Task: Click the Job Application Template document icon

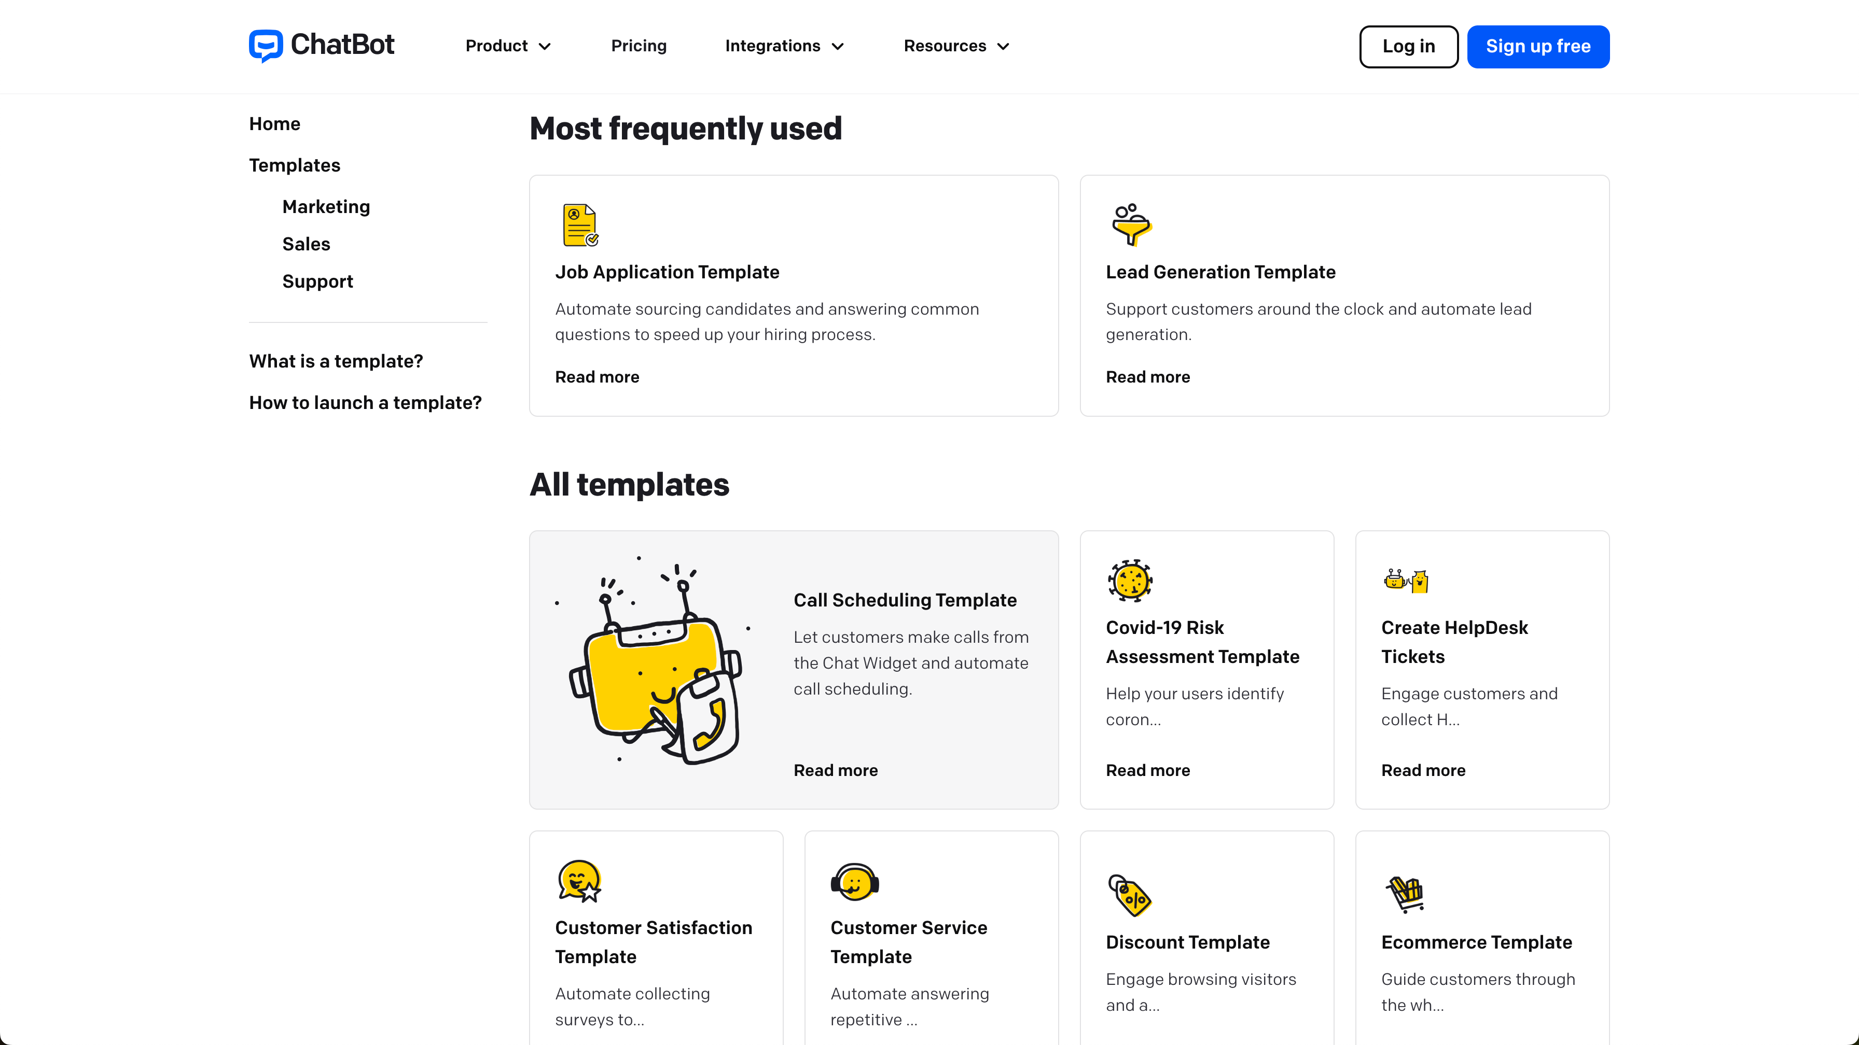Action: (x=580, y=225)
